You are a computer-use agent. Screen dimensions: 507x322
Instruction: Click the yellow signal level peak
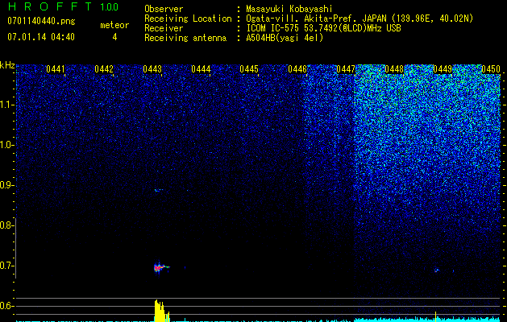(x=161, y=311)
